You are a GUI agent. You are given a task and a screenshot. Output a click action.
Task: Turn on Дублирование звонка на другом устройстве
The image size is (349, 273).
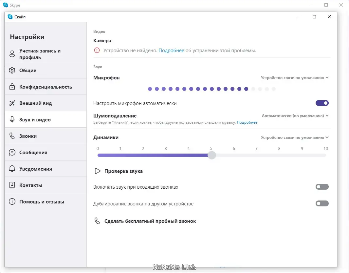coord(322,203)
